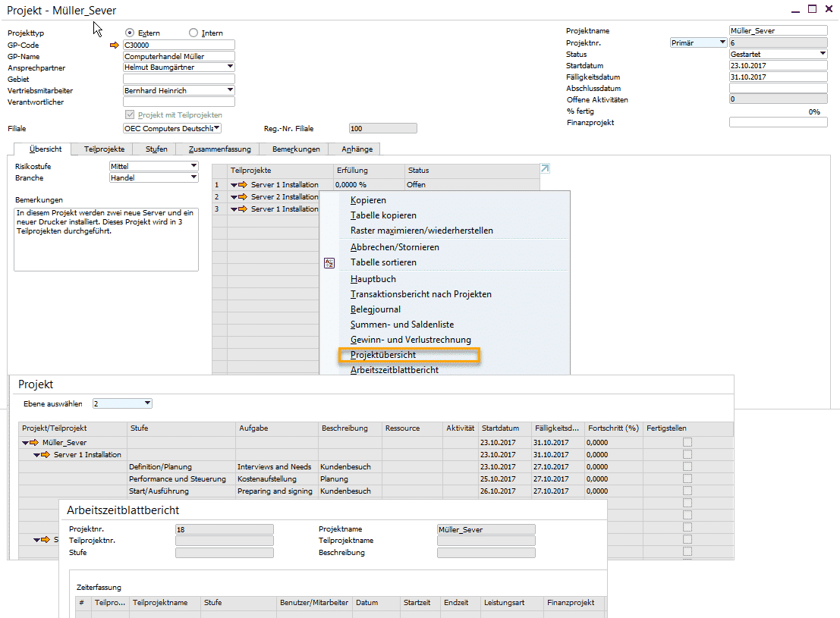
Task: Click the Finanzprojekt field
Action: click(x=778, y=122)
